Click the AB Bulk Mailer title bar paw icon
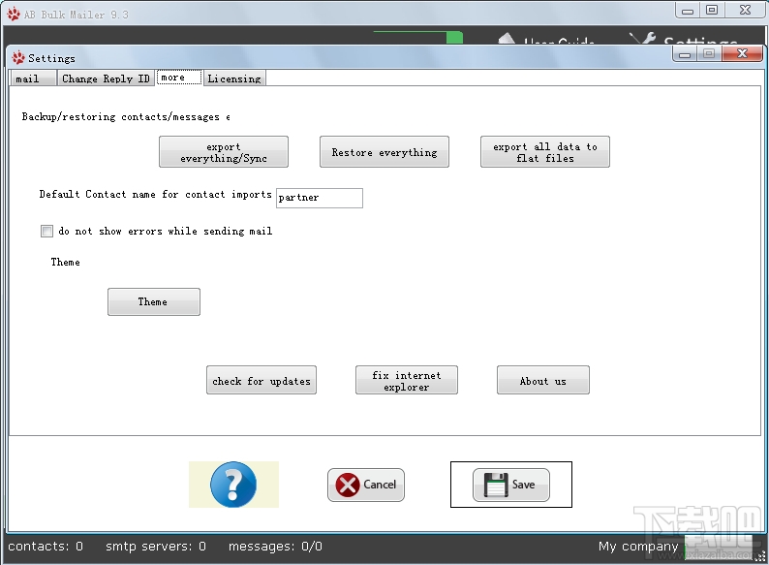This screenshot has width=769, height=565. [x=15, y=15]
